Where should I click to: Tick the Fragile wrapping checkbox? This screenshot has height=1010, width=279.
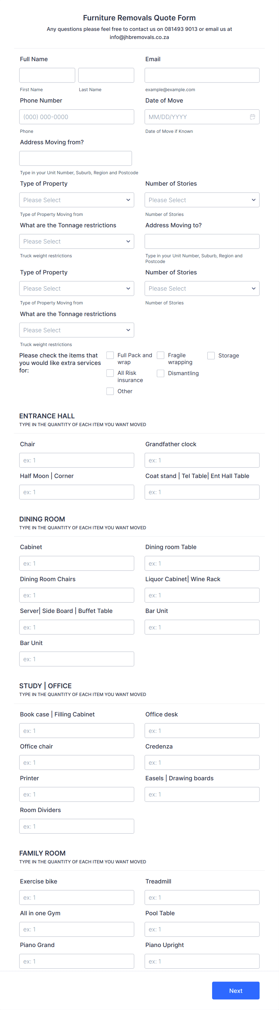(160, 355)
